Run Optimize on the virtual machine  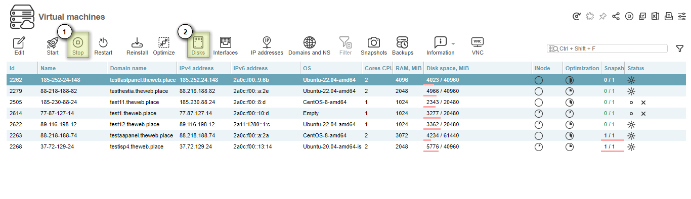coord(164,46)
